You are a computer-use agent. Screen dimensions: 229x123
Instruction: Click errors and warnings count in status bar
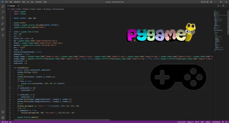(x=4, y=122)
